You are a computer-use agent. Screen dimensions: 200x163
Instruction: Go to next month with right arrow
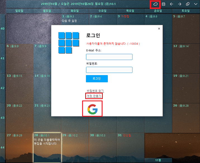[x=180, y=4]
